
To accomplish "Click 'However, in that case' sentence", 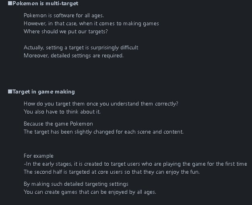I will tap(91, 24).
